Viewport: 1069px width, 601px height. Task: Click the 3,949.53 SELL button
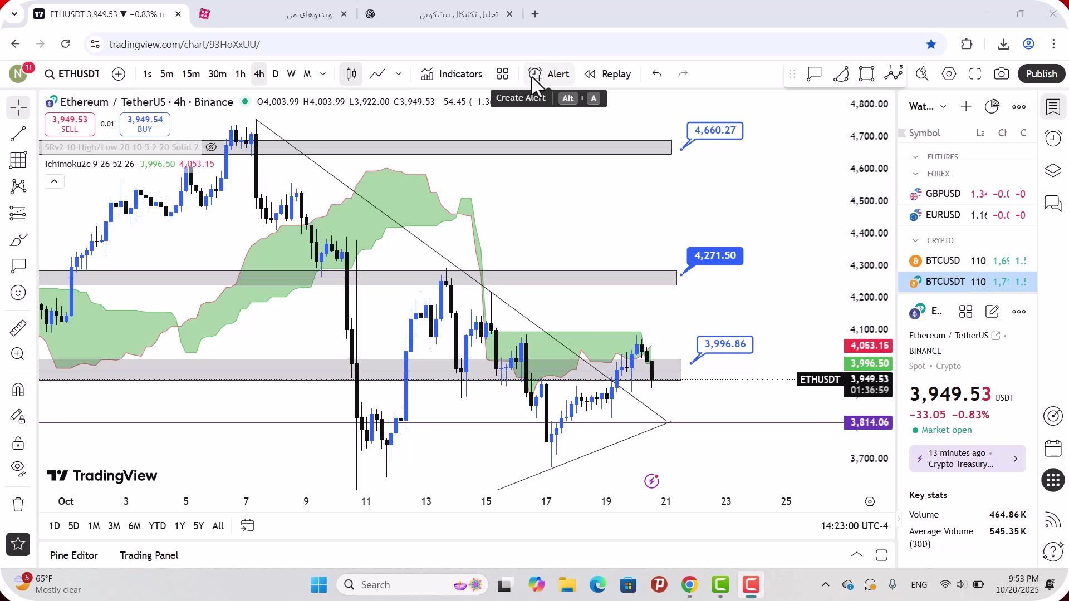coord(70,124)
